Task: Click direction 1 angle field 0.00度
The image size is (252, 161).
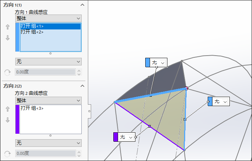Action: point(45,72)
